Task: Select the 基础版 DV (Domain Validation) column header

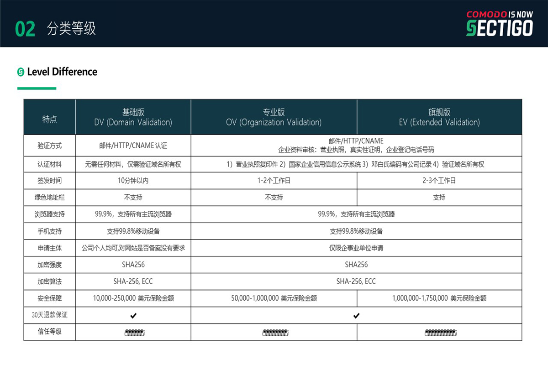Action: [133, 117]
